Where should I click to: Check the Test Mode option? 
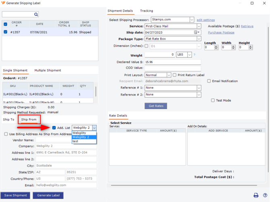point(213,100)
